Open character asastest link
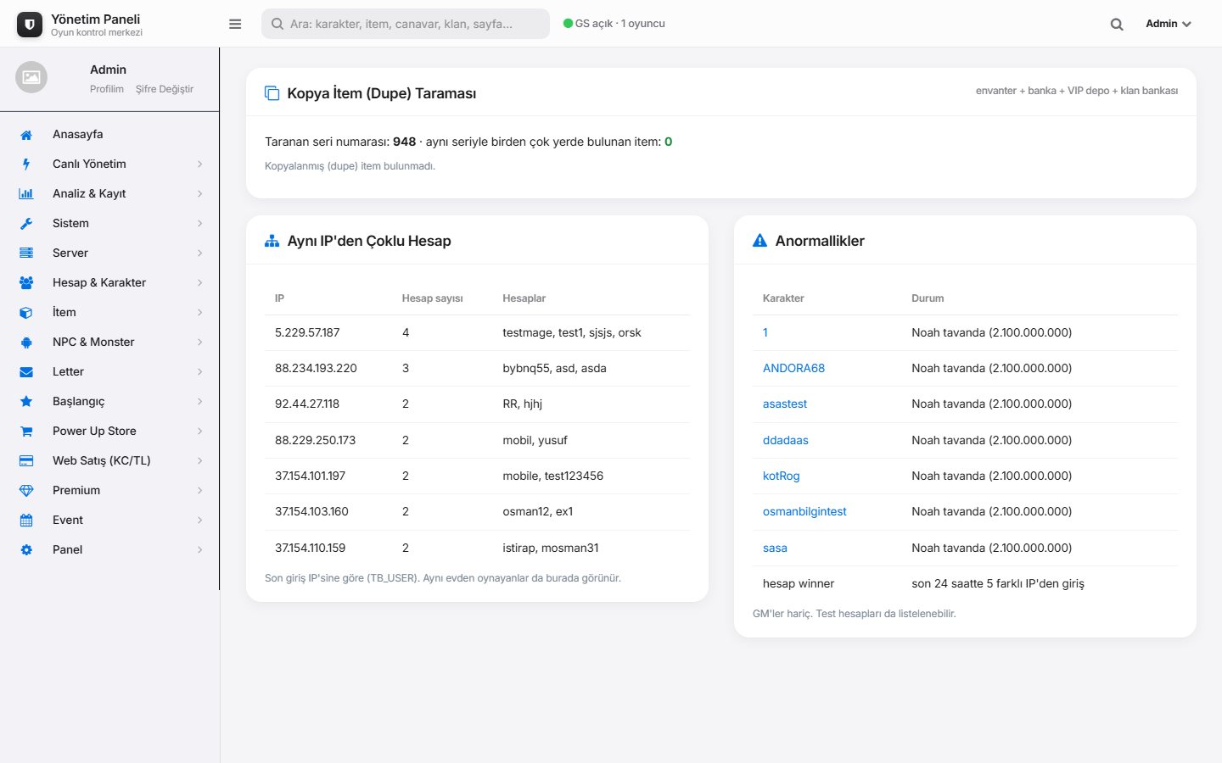Viewport: 1222px width, 763px height. pyautogui.click(x=785, y=404)
